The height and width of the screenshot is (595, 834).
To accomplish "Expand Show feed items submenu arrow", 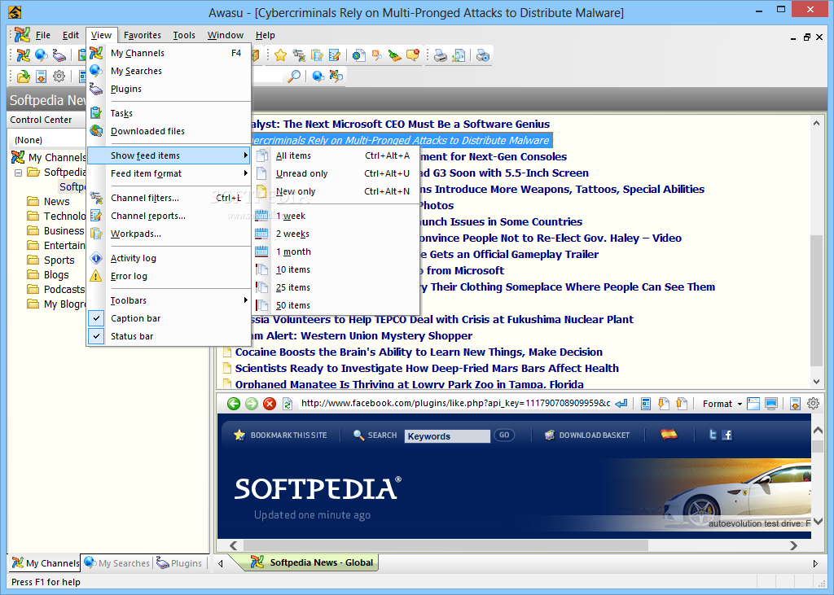I will 245,155.
